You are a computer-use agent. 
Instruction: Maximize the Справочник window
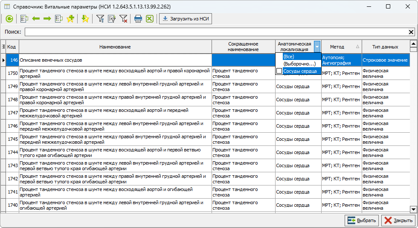pyautogui.click(x=388, y=6)
